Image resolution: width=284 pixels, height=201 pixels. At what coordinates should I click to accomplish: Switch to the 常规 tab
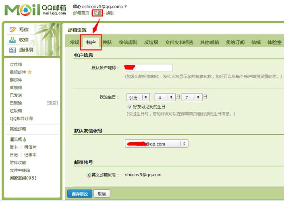(x=75, y=43)
